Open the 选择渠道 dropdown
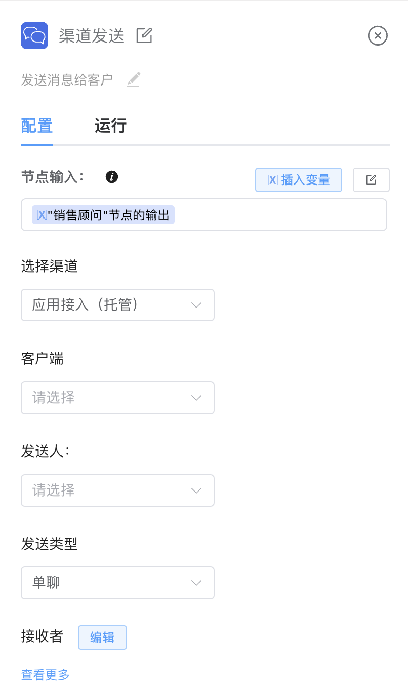This screenshot has height=696, width=408. [117, 305]
